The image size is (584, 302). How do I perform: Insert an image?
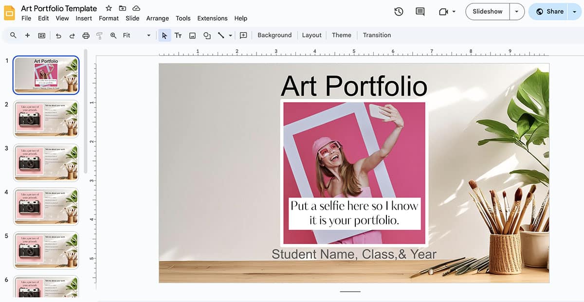pos(192,35)
